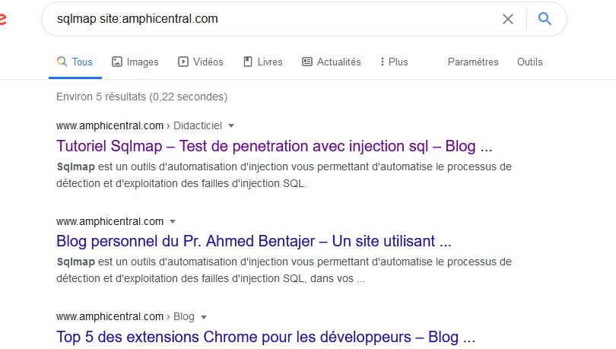Switch to the Vidéos results tab
This screenshot has width=616, height=349.
tap(208, 62)
